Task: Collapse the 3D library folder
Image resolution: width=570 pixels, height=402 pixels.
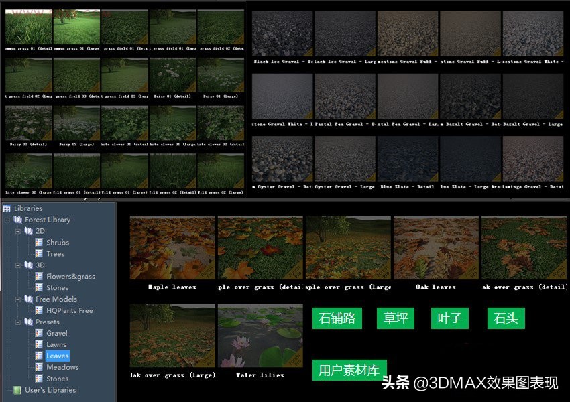Action: [x=18, y=265]
